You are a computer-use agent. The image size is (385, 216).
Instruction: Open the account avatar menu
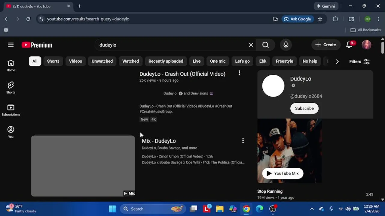point(366,45)
